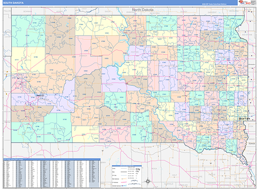Image resolution: width=260 pixels, height=189 pixels.
Task: Select the TRIPP county label
Action: pyautogui.click(x=140, y=128)
